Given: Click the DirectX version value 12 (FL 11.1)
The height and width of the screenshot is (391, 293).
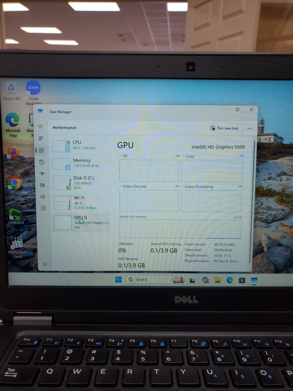Looking at the screenshot, I should pyautogui.click(x=222, y=256).
